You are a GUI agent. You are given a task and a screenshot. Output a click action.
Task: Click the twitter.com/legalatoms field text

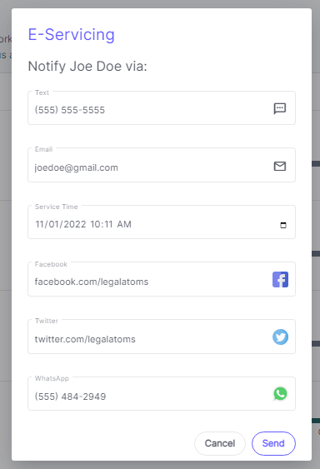pos(85,339)
